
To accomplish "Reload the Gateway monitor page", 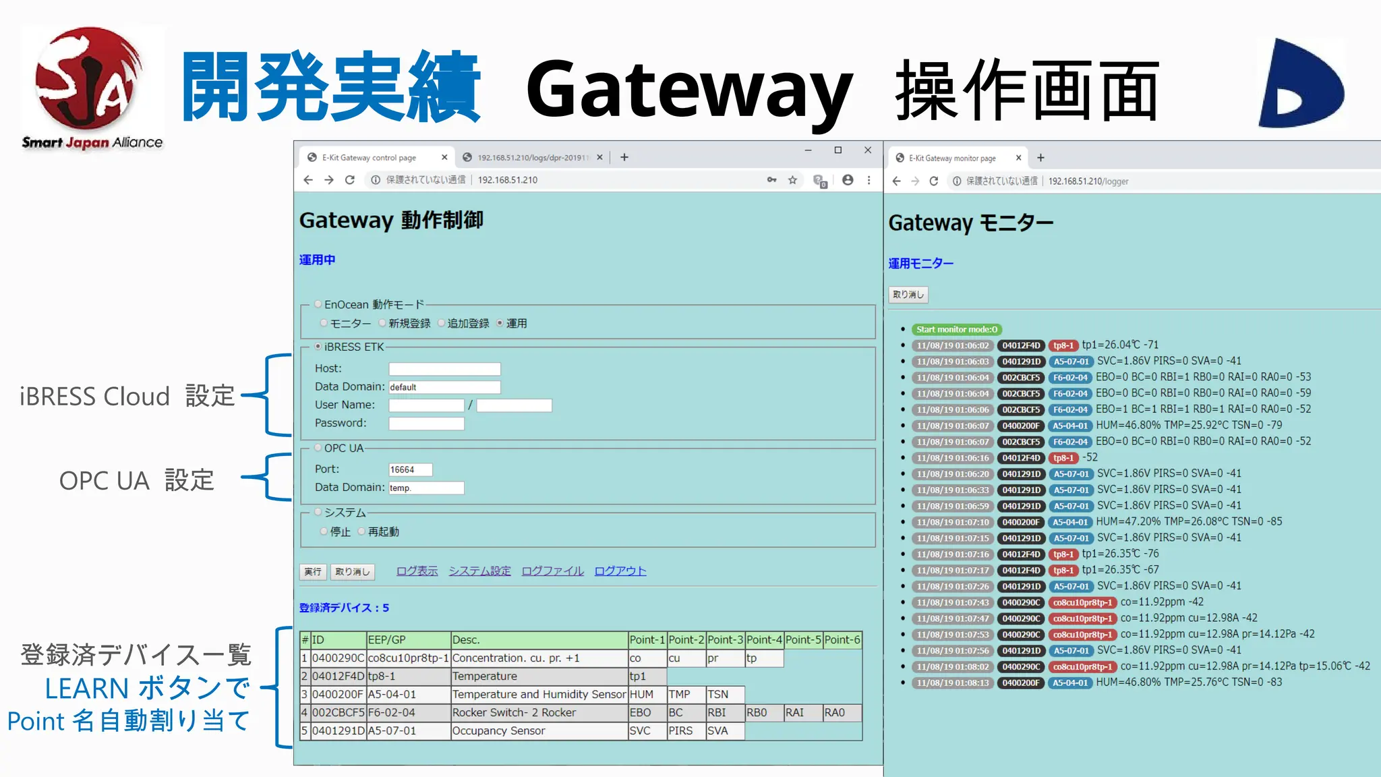I will (933, 181).
